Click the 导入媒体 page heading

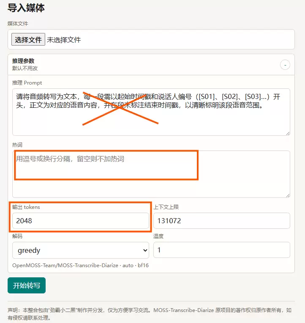(x=26, y=8)
